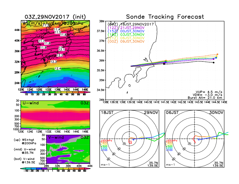Click contour label "12.3" on the 200hPa map
This screenshot has height=184, width=239.
[x=53, y=62]
